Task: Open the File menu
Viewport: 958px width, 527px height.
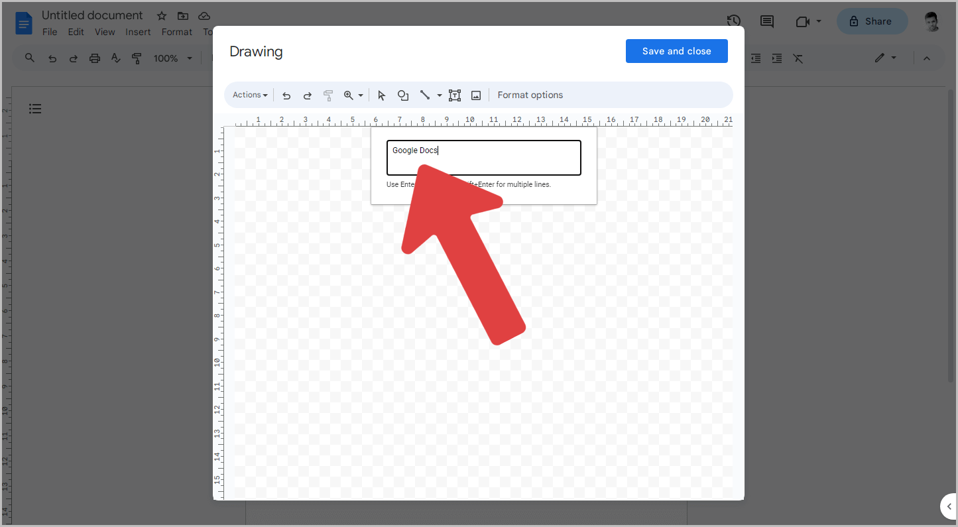Action: tap(50, 32)
